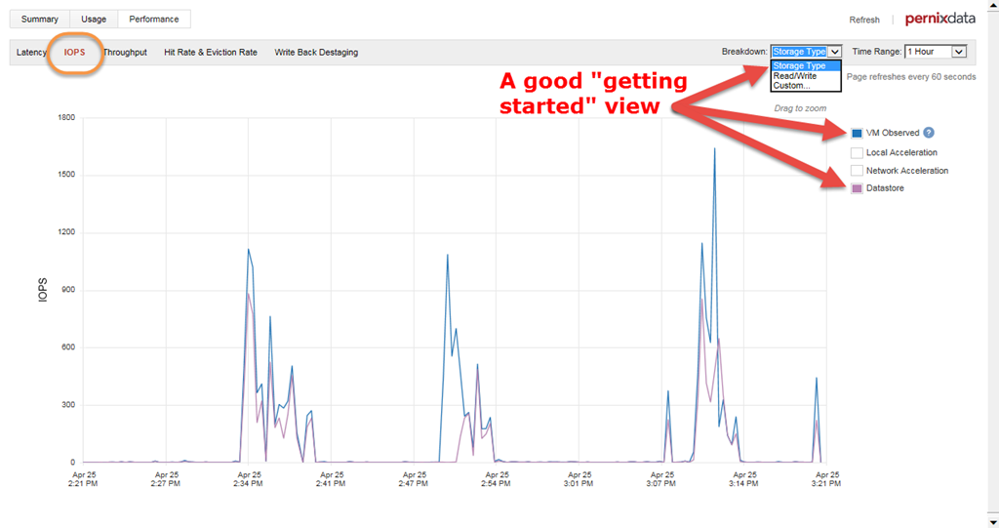Show the Latency chart
Viewport: 999px width, 528px height.
(x=31, y=53)
